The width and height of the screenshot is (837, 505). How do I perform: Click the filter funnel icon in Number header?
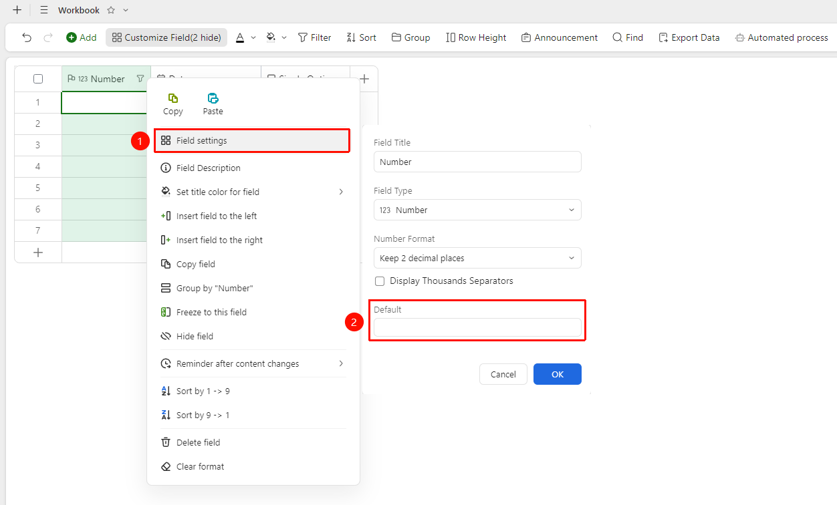pyautogui.click(x=140, y=79)
